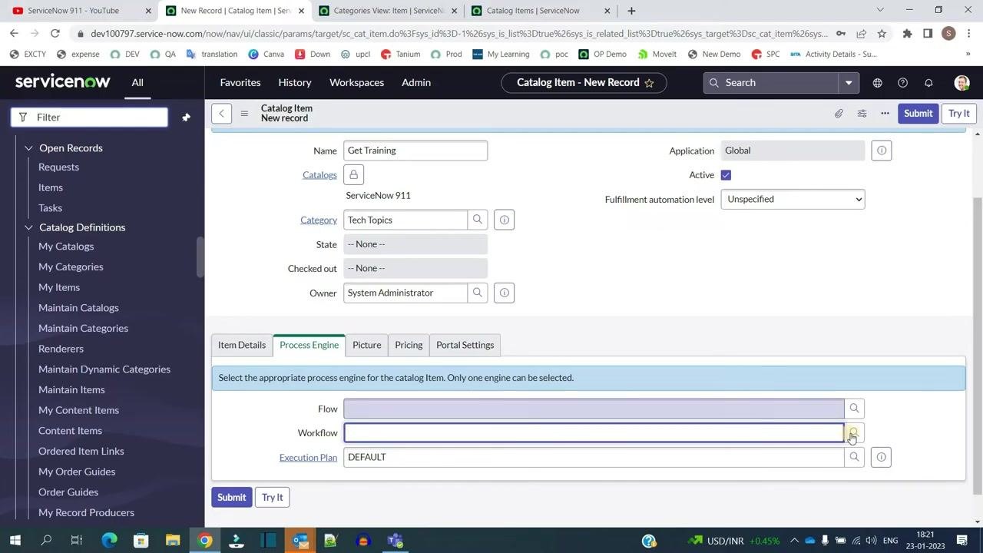
Task: Open more options ellipsis menu
Action: coord(885,114)
